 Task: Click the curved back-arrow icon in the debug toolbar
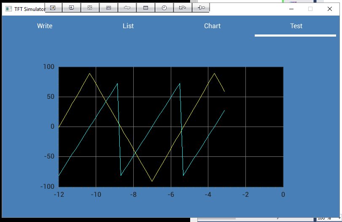(183, 8)
